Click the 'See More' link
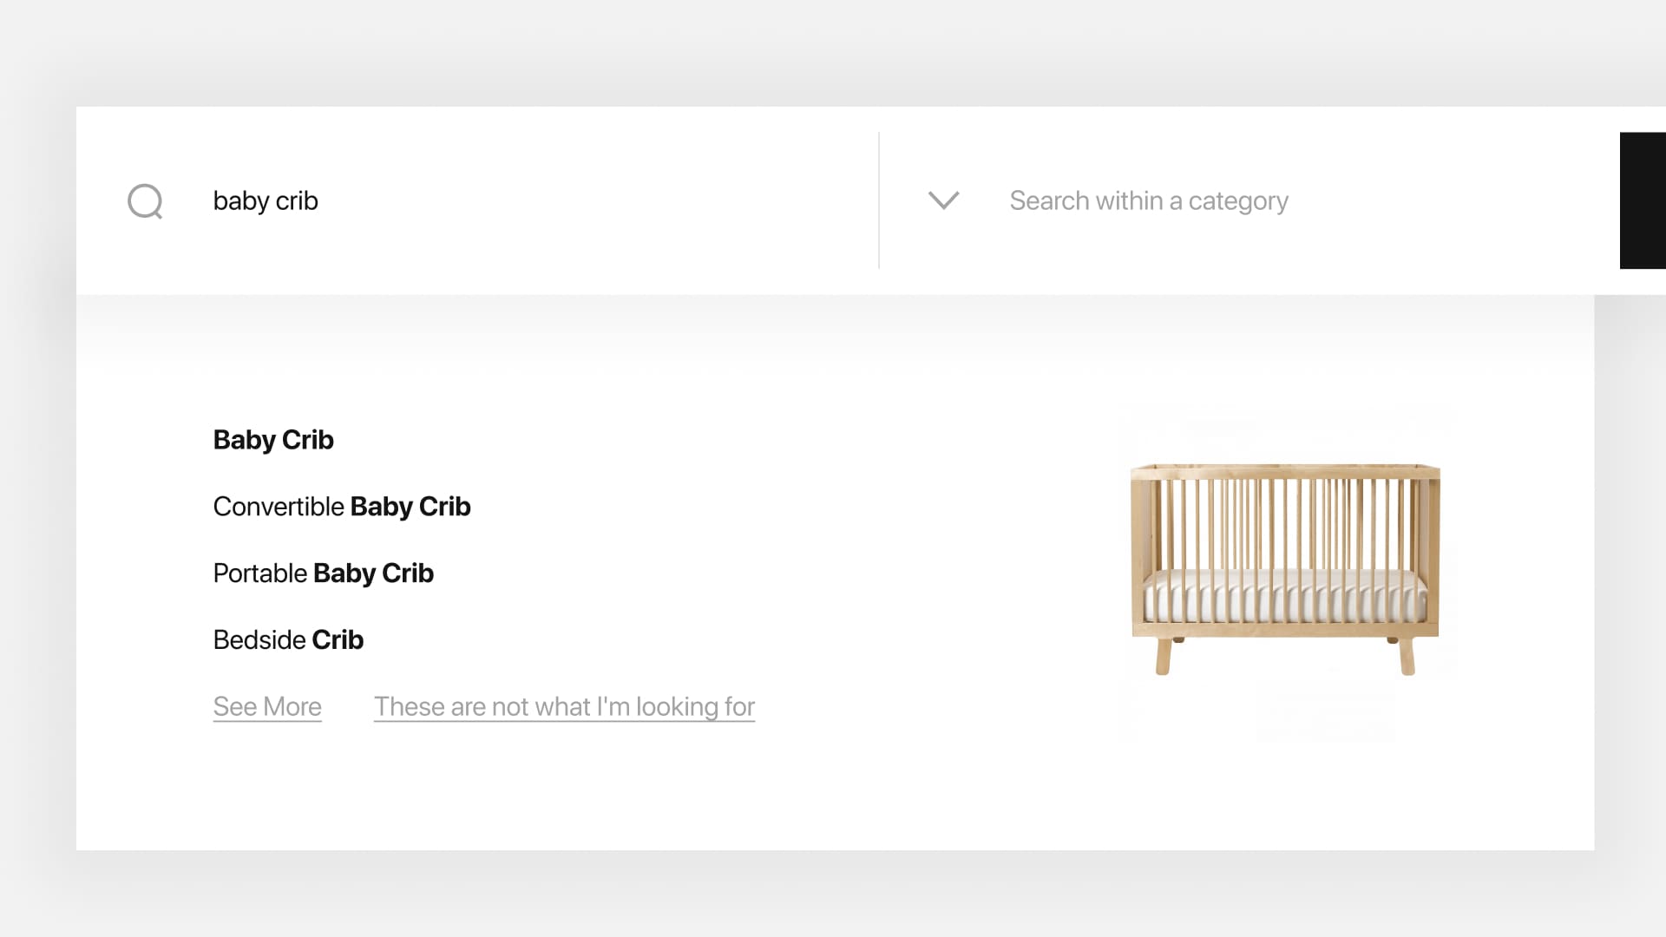1666x937 pixels. click(x=267, y=707)
